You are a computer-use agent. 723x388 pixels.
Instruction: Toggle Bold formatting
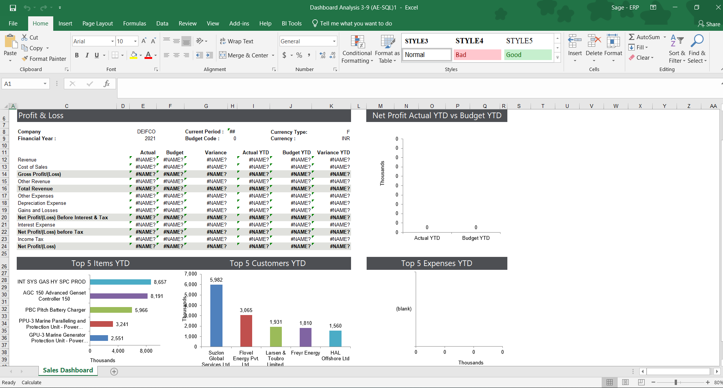[x=77, y=55]
